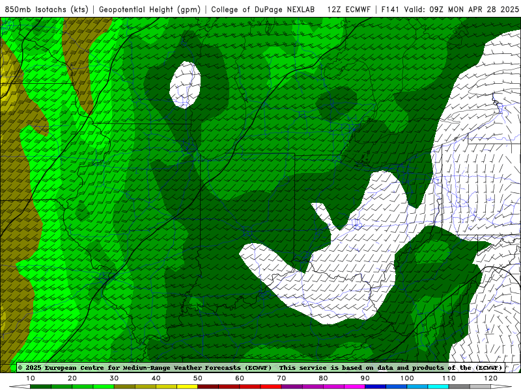
Task: Click the '850mb Isotachs (kts)' title text
Action: (x=46, y=10)
